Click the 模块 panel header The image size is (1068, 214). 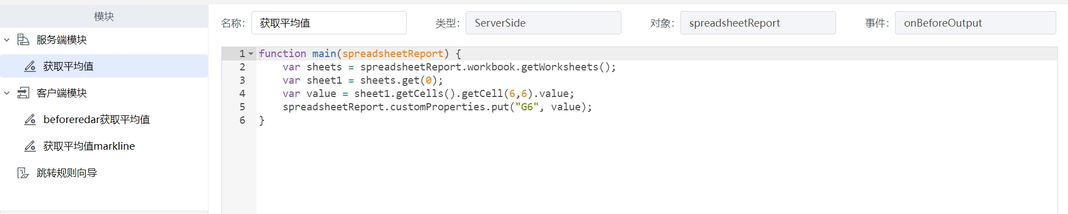tap(104, 17)
